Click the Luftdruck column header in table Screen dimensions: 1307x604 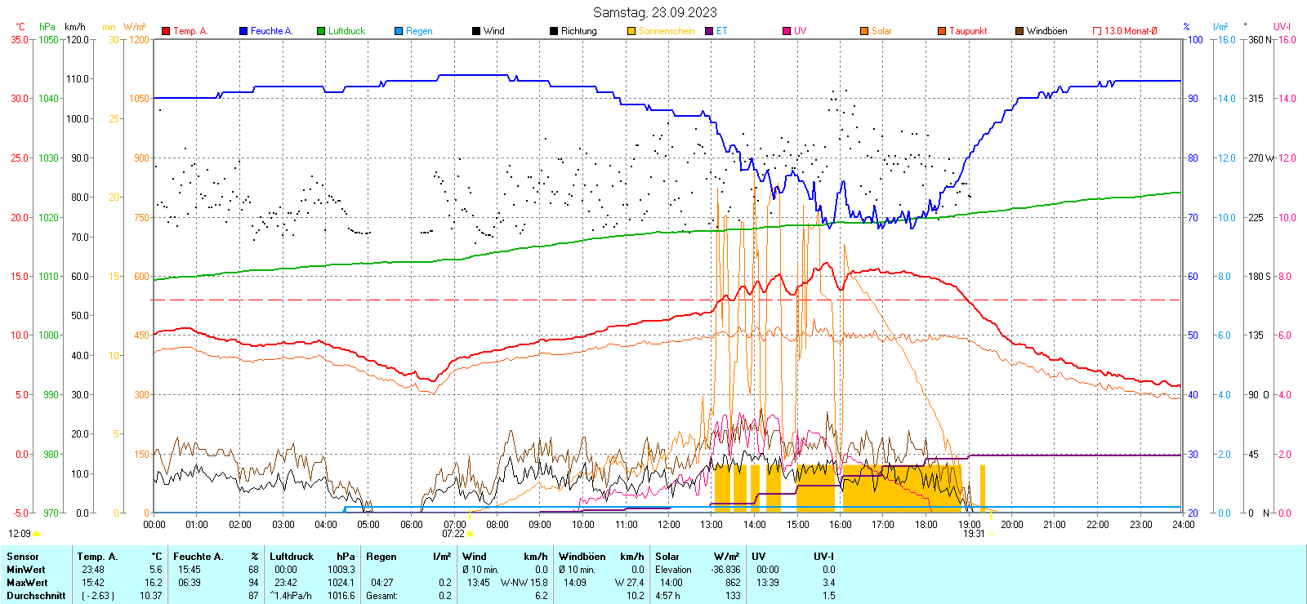click(292, 557)
